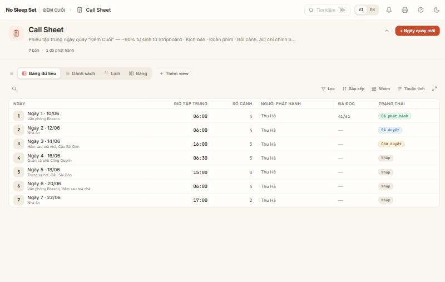Switch language to EN
Viewport: 445px width, 282px height.
click(x=372, y=10)
